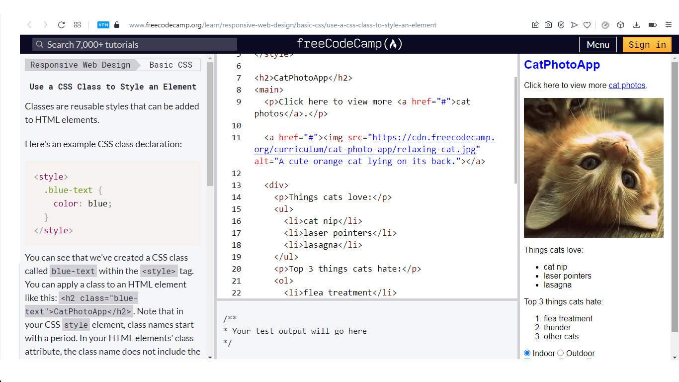Click 'Your test output will go here' text
The height and width of the screenshot is (382, 679).
point(299,331)
